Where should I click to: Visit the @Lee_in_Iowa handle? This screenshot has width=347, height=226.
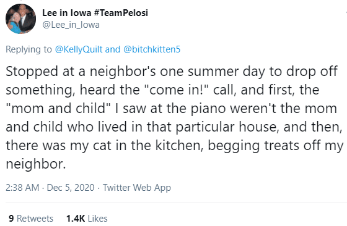tap(71, 25)
